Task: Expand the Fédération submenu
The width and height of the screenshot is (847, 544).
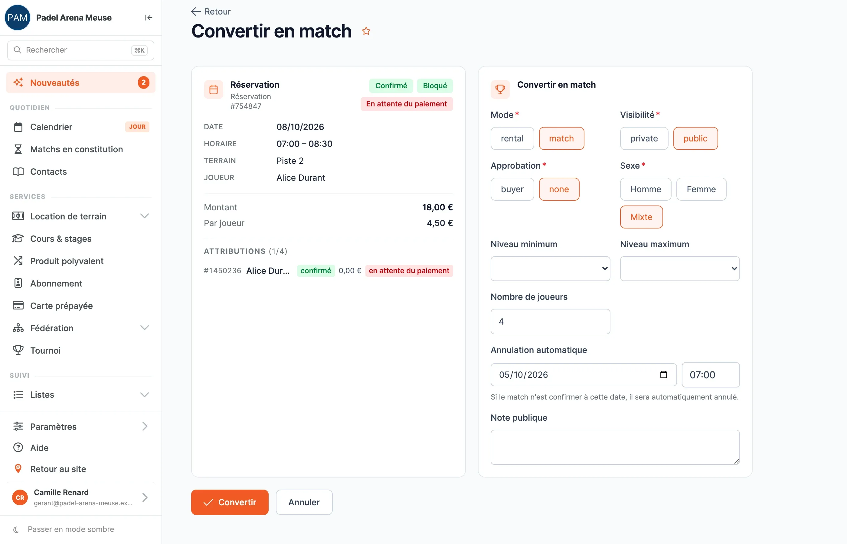Action: (145, 328)
